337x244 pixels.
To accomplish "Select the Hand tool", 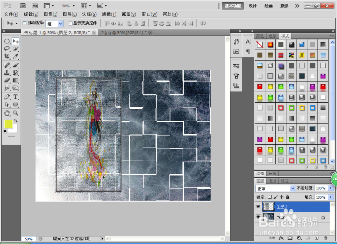I will pyautogui.click(x=7, y=113).
